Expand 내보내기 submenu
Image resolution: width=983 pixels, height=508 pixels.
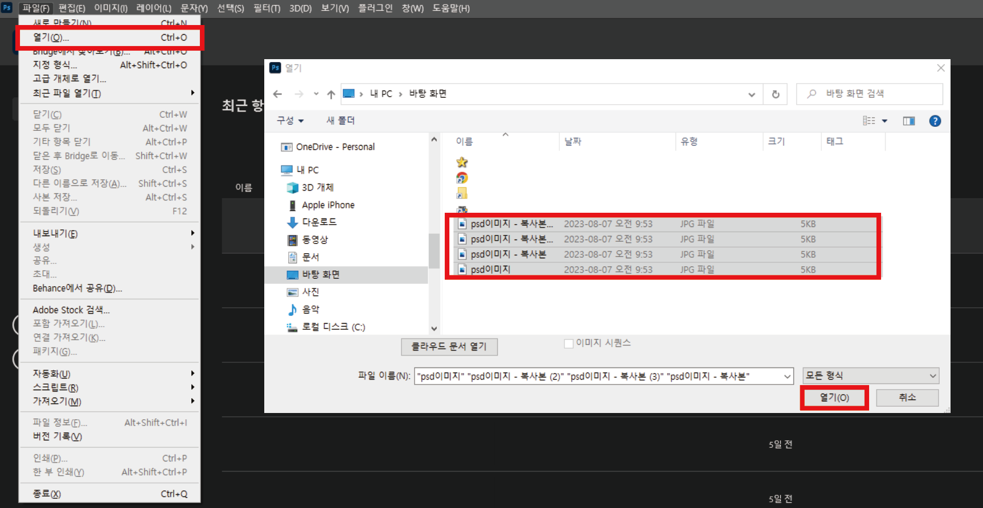(x=109, y=233)
